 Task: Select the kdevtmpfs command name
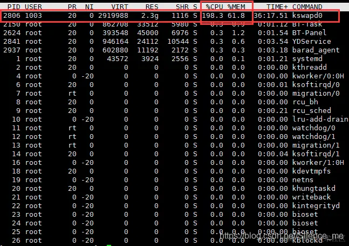(x=311, y=171)
